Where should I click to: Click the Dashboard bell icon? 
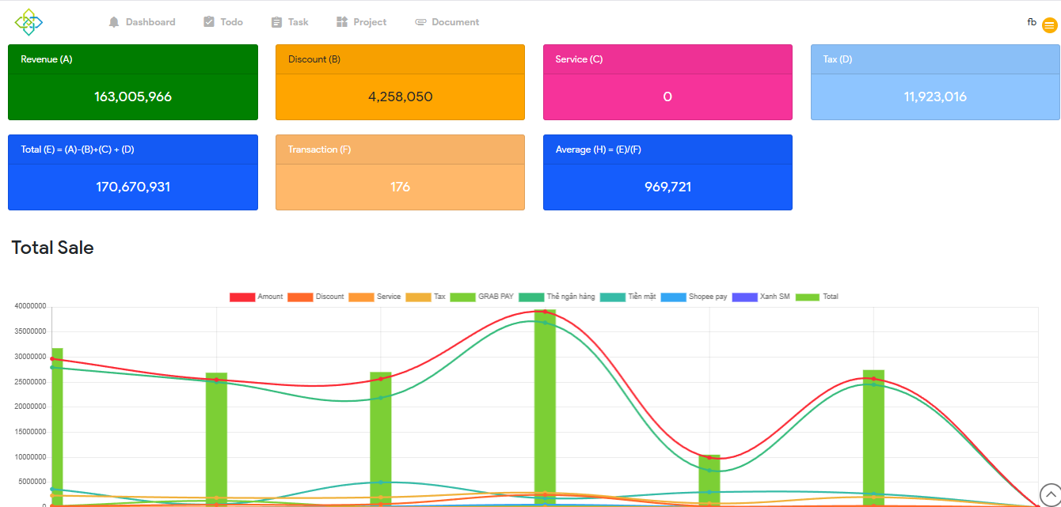[114, 22]
